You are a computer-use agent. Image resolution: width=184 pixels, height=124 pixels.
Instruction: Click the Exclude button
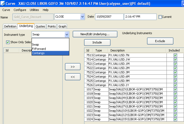coord(160,41)
